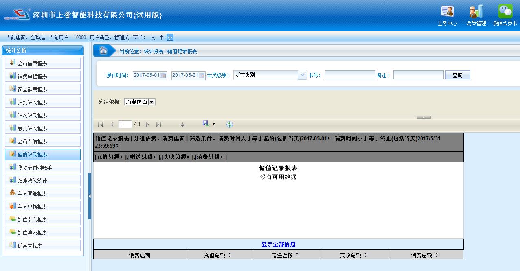Viewport: 520px width, 271px height.
Task: Click the 显示全部信息 link
Action: [279, 245]
